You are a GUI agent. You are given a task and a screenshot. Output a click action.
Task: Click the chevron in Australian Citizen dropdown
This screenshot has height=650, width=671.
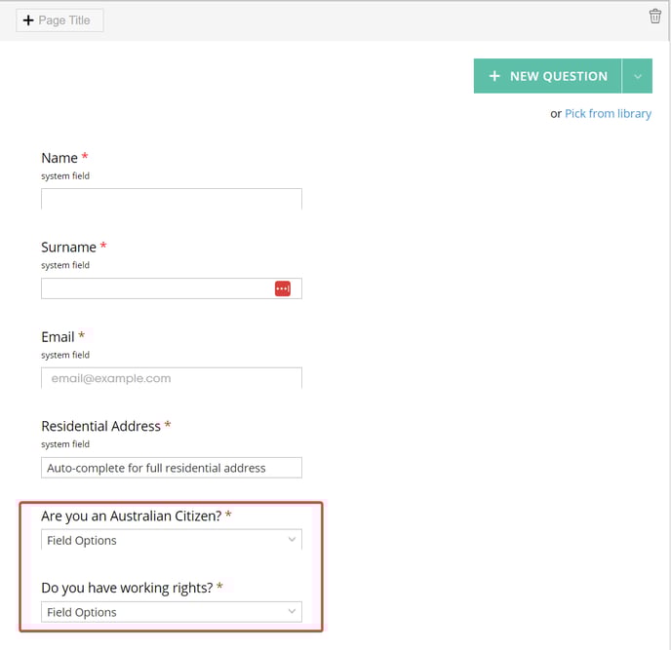[292, 540]
